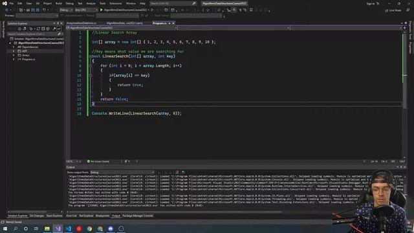Open the Debug menu
The image size is (414, 233).
70,3
